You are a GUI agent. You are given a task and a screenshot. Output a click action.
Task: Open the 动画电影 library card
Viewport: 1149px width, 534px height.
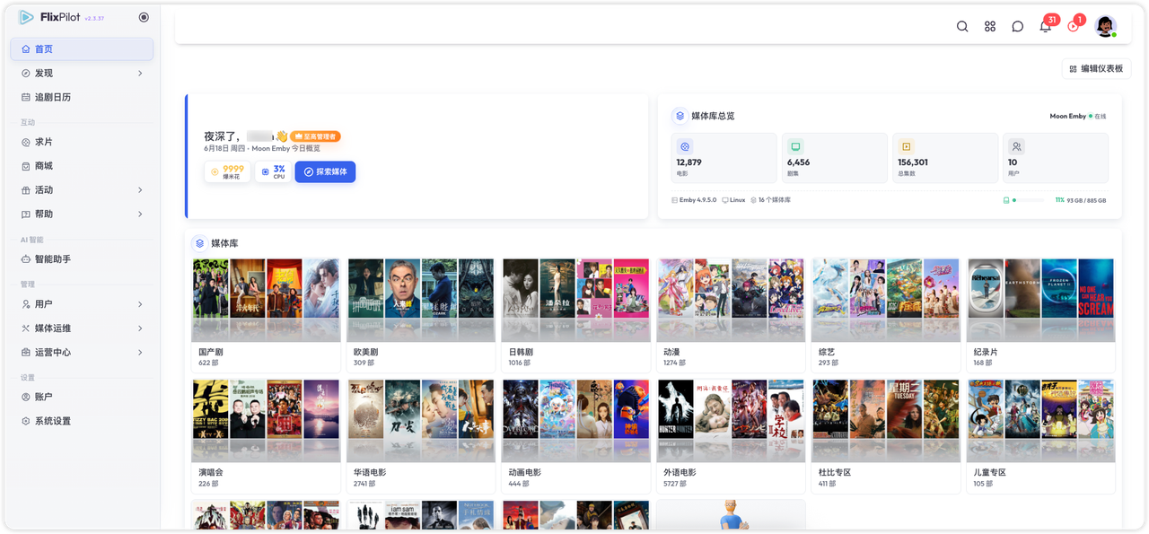[x=575, y=435]
